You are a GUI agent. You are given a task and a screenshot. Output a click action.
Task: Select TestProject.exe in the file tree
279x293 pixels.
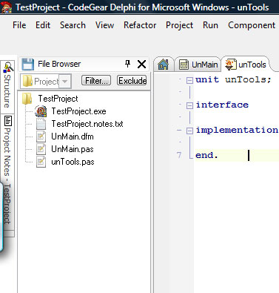coord(78,111)
